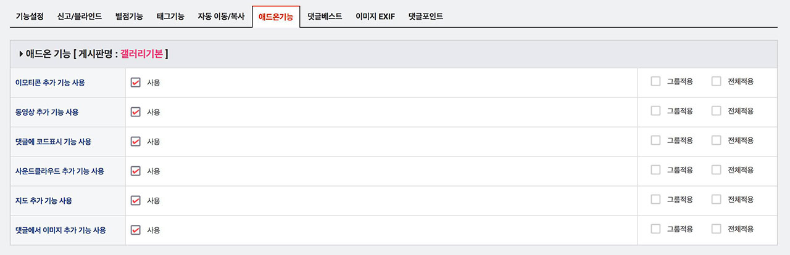Select the 자동 이동/복사 tab

pyautogui.click(x=221, y=17)
